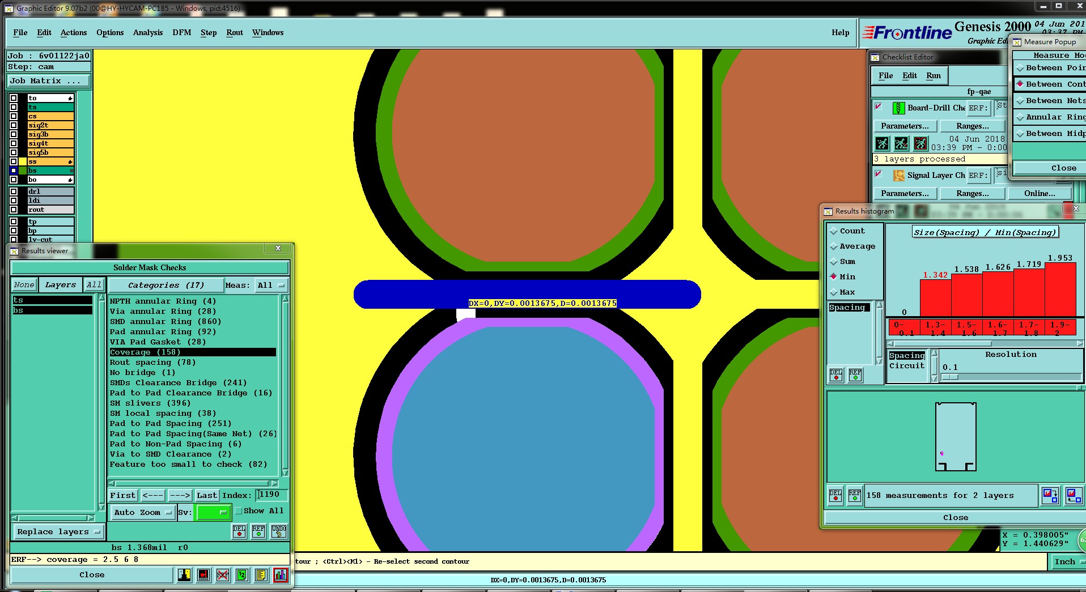Click the DEL icon beside the measurements count

[835, 495]
